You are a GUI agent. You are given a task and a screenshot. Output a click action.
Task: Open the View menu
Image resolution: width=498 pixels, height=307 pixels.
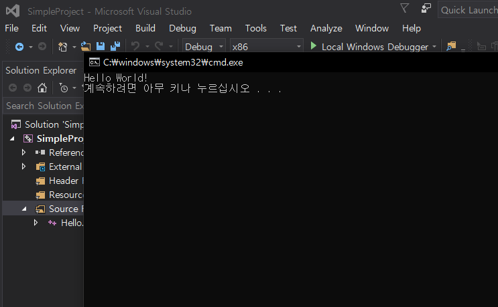(x=70, y=28)
